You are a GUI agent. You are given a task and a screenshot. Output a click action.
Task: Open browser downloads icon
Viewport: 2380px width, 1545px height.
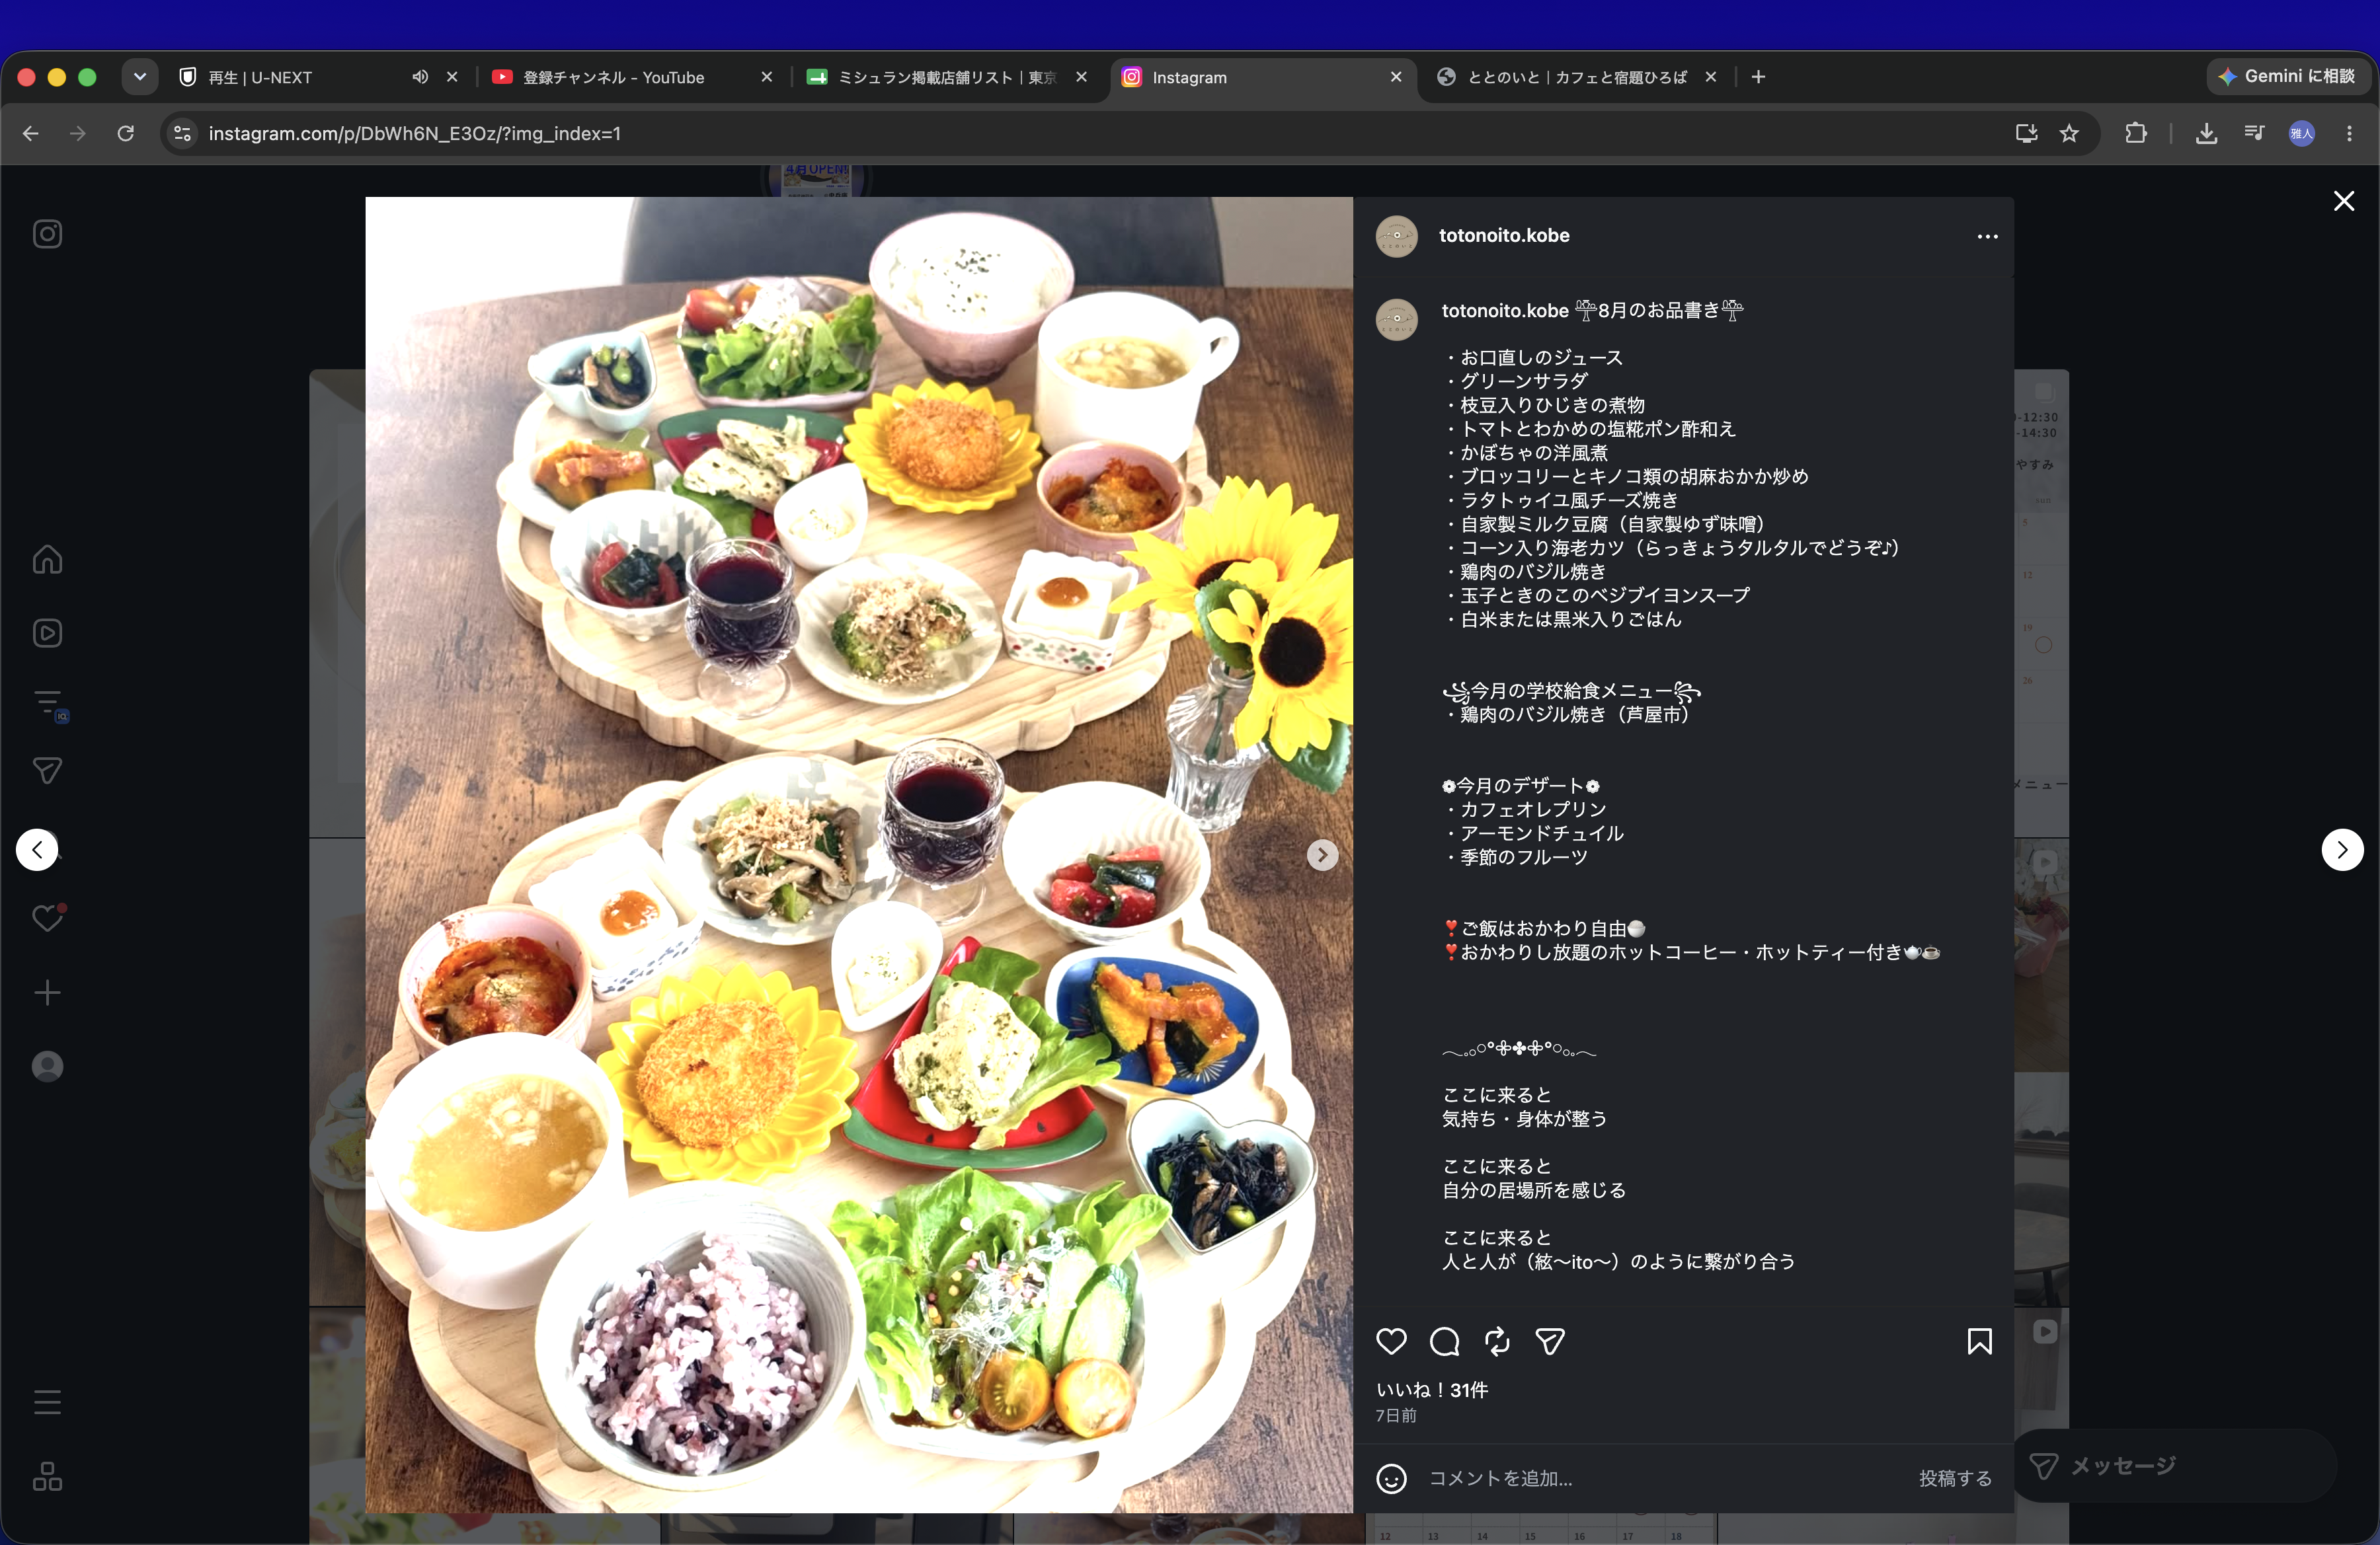pyautogui.click(x=2206, y=133)
